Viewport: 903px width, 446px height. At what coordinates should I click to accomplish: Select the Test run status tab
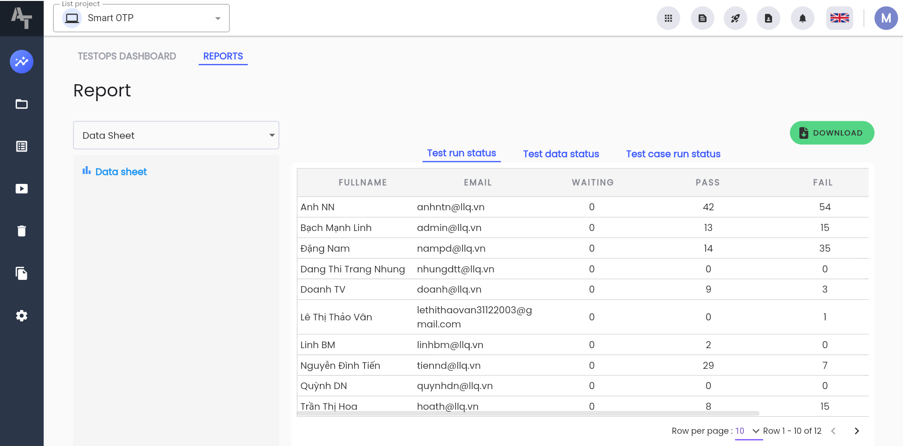click(x=462, y=153)
